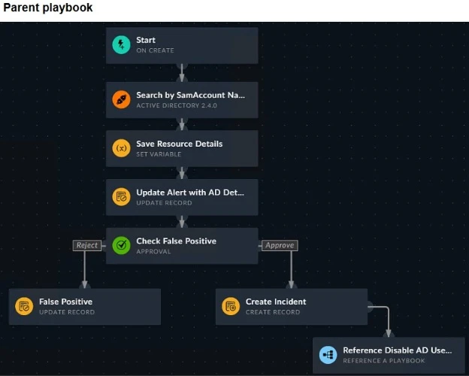Screen dimensions: 469x376
Task: Click the SET VARIABLE subtitle
Action: coord(159,154)
